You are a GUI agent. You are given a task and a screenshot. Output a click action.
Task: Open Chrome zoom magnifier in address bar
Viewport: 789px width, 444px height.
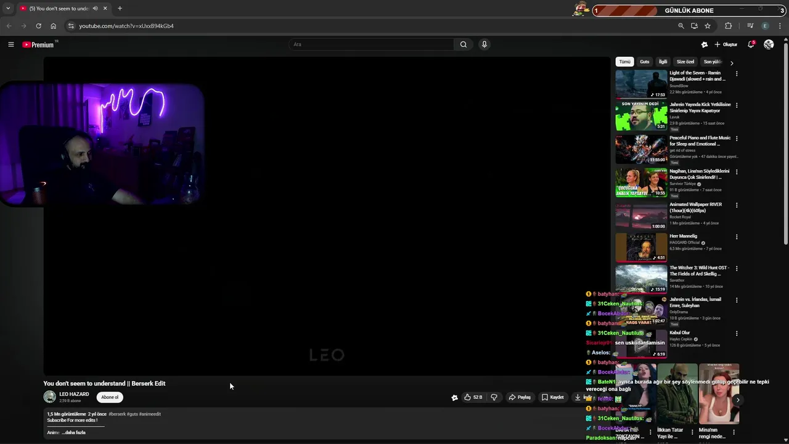pyautogui.click(x=681, y=26)
